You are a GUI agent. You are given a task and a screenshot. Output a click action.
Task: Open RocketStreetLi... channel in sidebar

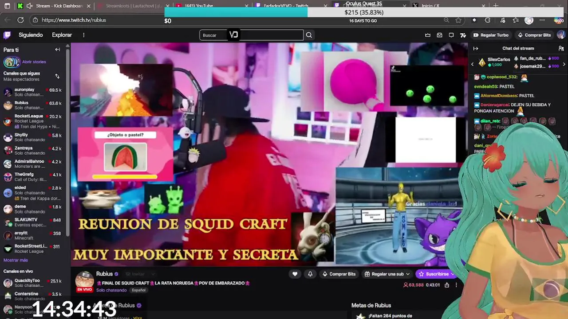pos(32,249)
